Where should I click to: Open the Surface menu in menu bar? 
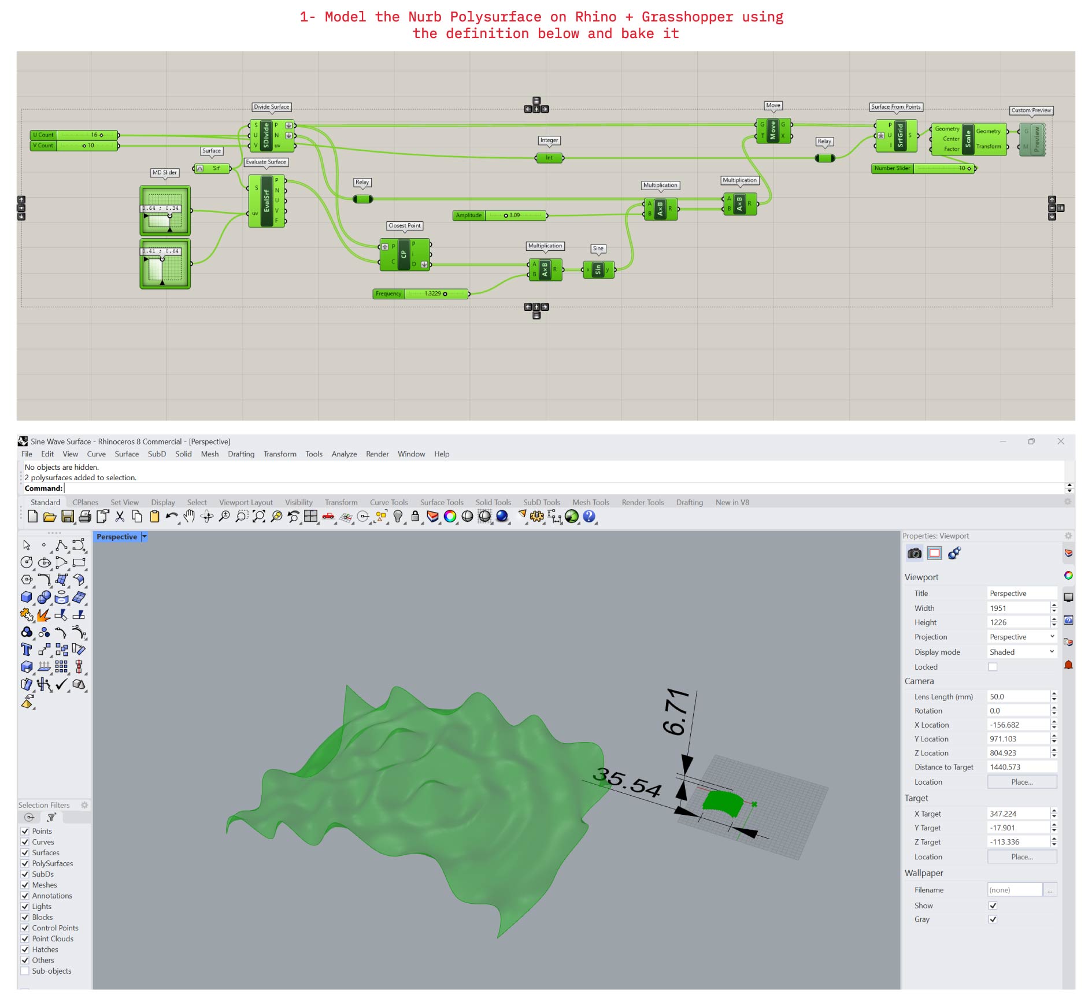[127, 454]
